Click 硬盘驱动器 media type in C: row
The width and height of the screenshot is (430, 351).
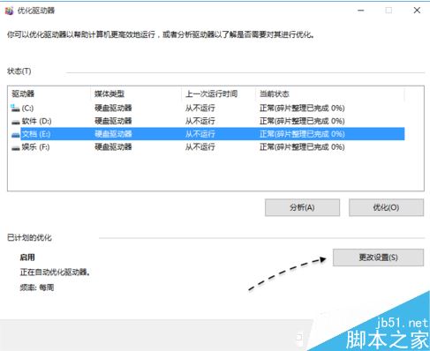click(x=113, y=108)
